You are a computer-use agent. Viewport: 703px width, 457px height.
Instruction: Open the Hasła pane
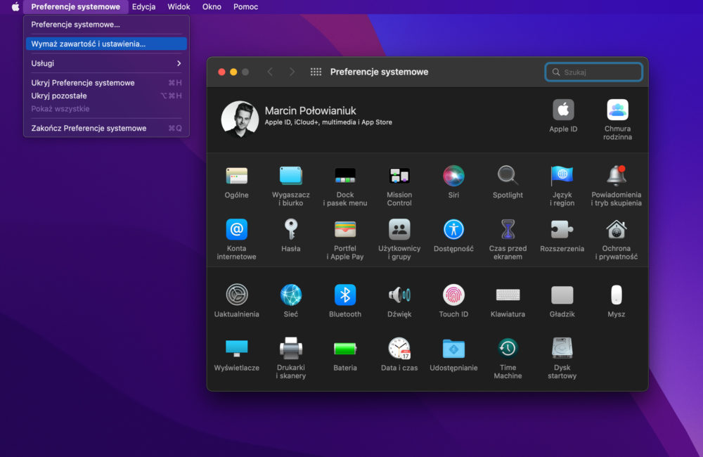pyautogui.click(x=290, y=229)
